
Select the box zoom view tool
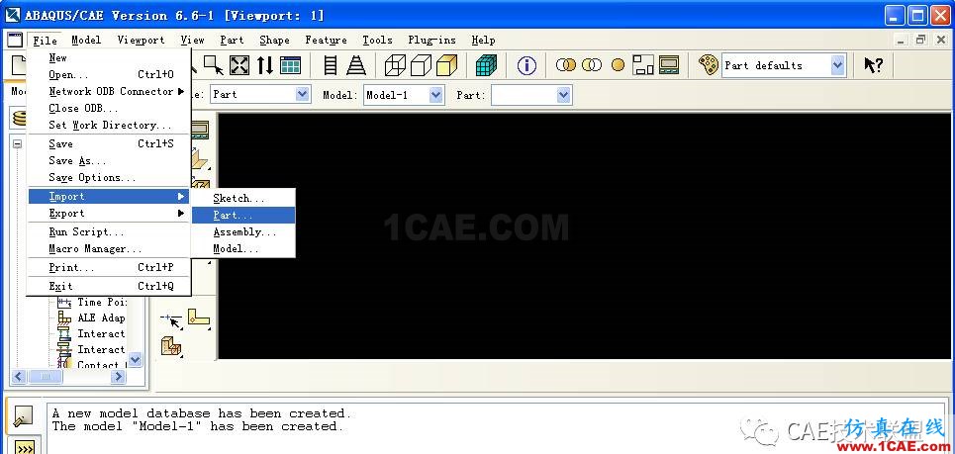pyautogui.click(x=214, y=64)
